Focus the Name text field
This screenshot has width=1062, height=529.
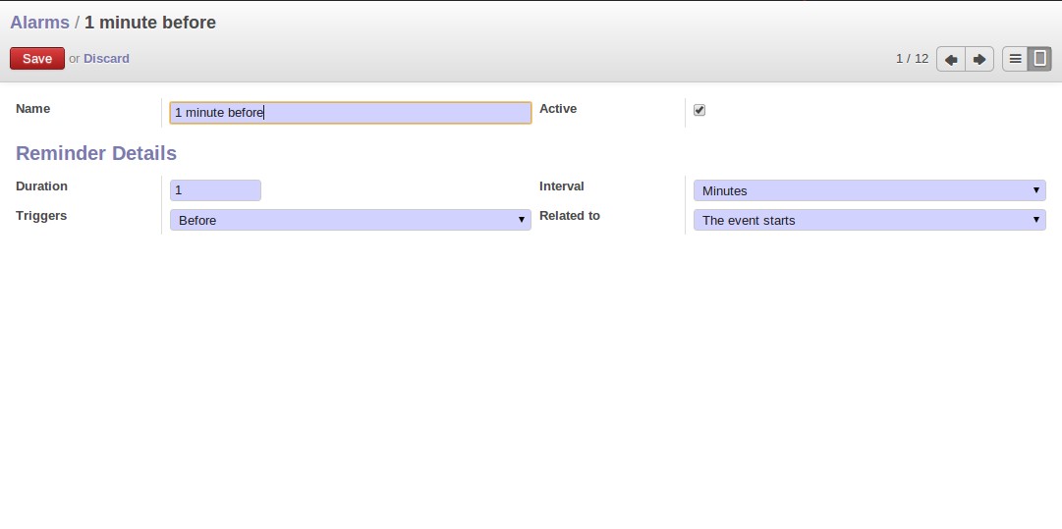click(350, 113)
